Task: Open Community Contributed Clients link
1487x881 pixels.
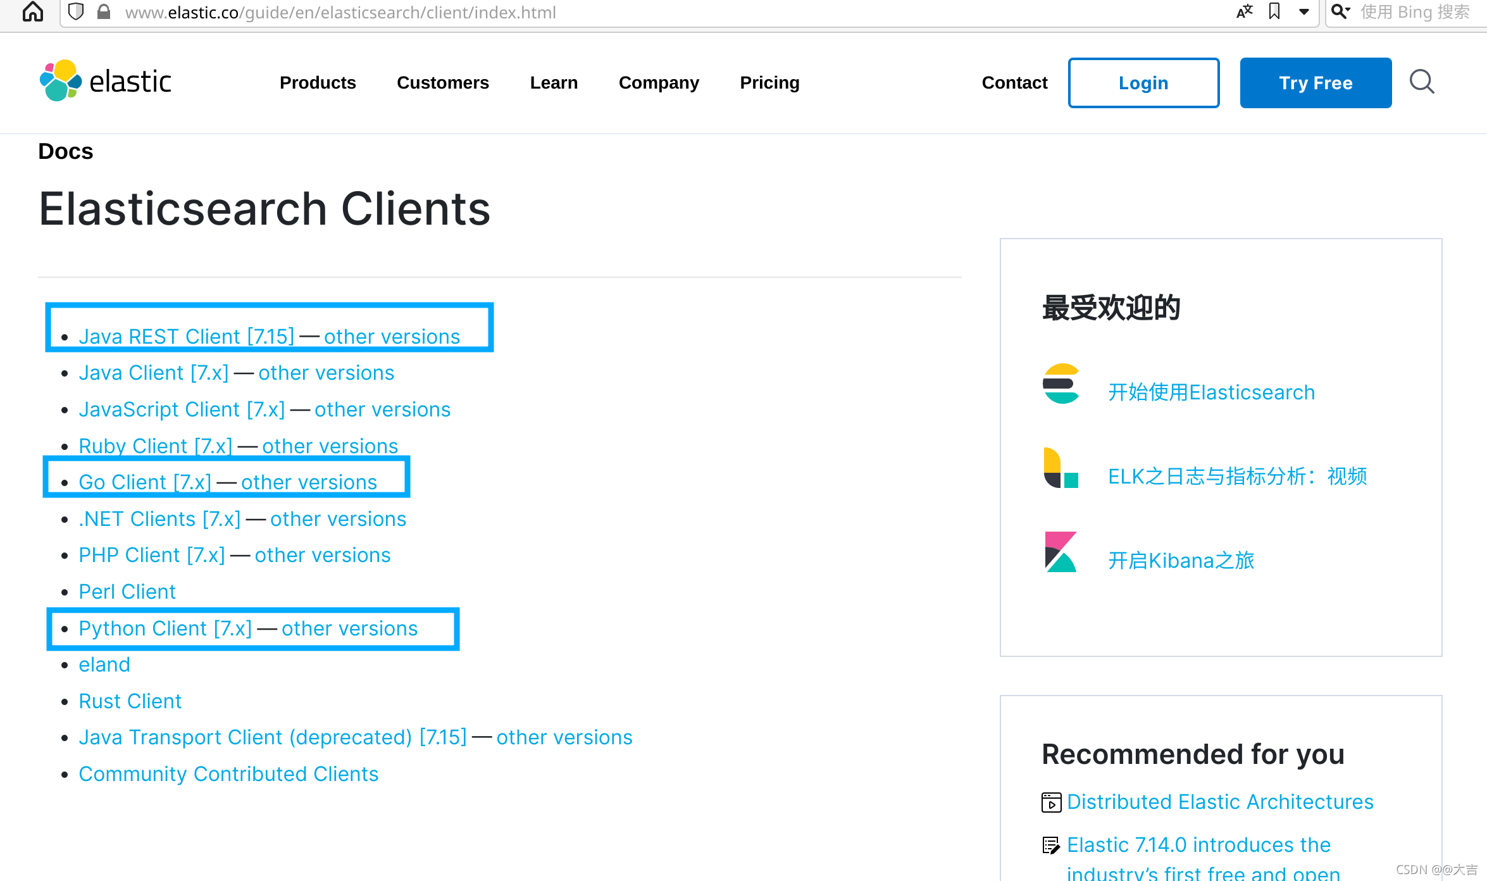Action: [228, 774]
